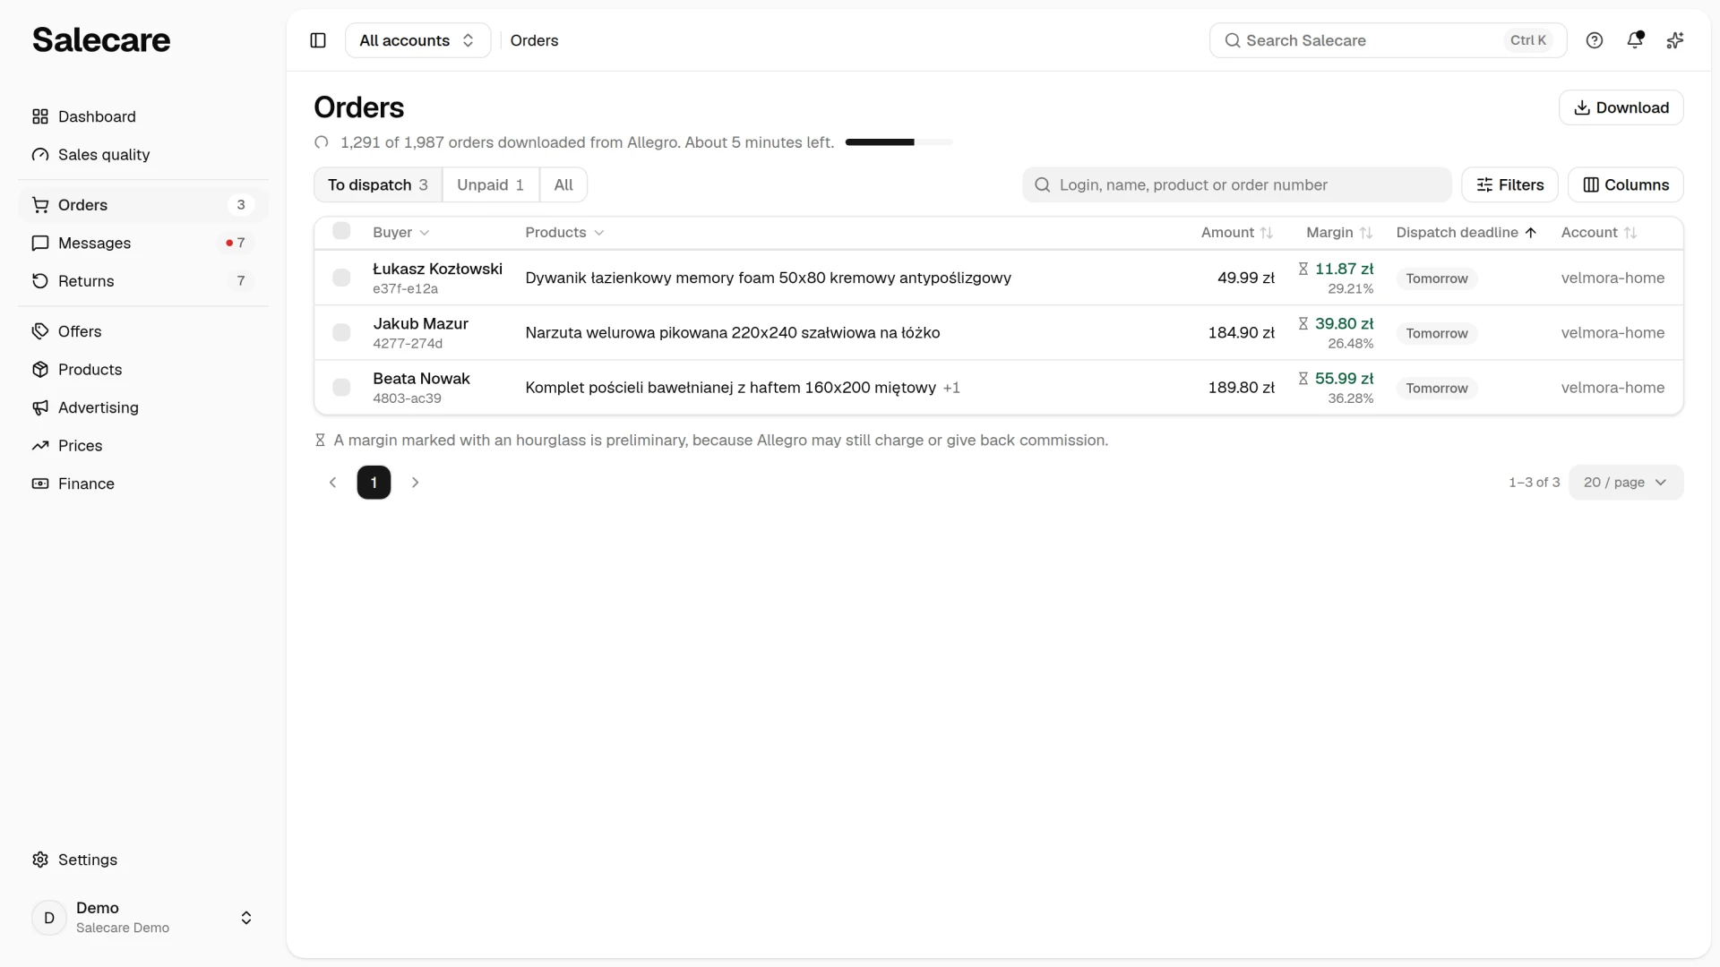Viewport: 1720px width, 967px height.
Task: Select Beata Nowak order checkbox
Action: point(341,388)
